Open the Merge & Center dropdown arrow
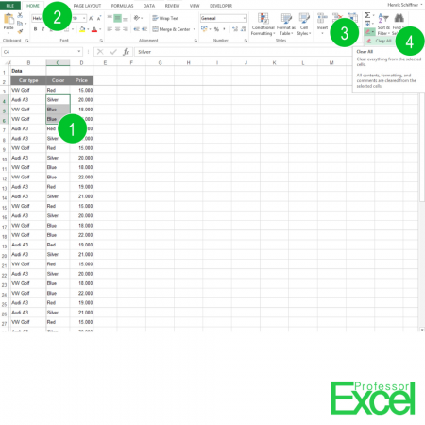 pyautogui.click(x=195, y=29)
